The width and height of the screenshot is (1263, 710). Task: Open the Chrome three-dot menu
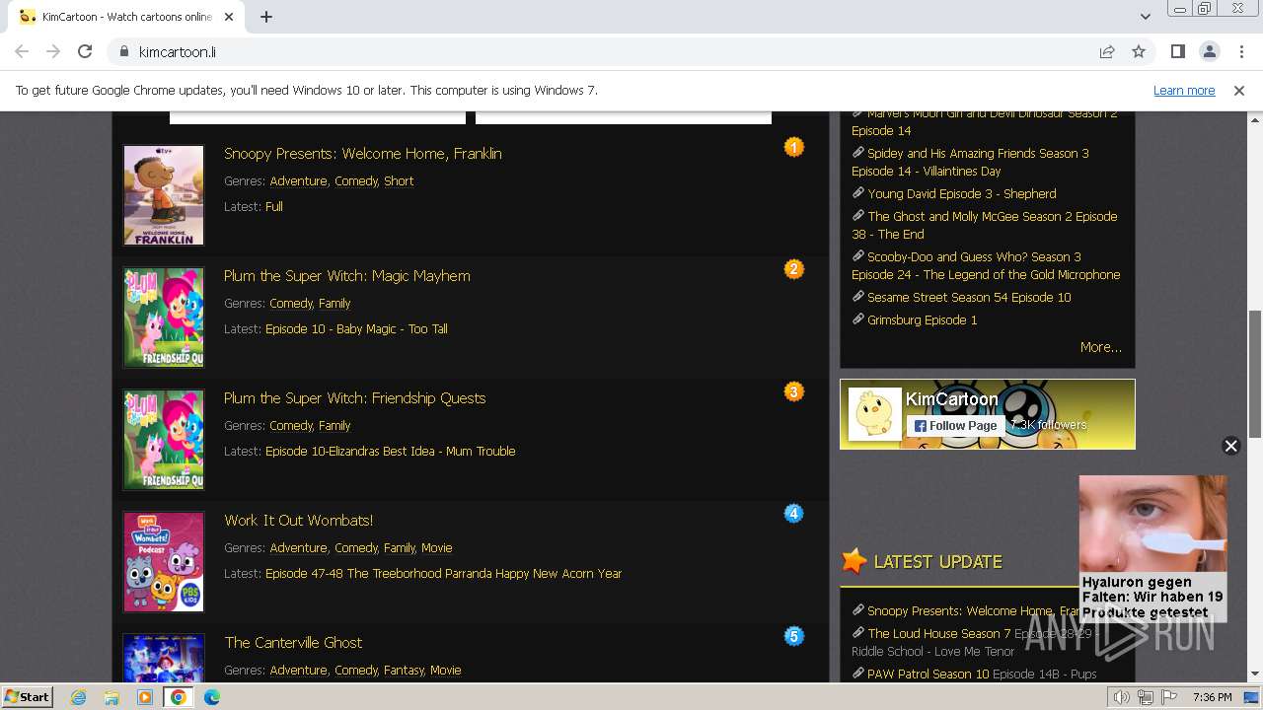[1240, 51]
